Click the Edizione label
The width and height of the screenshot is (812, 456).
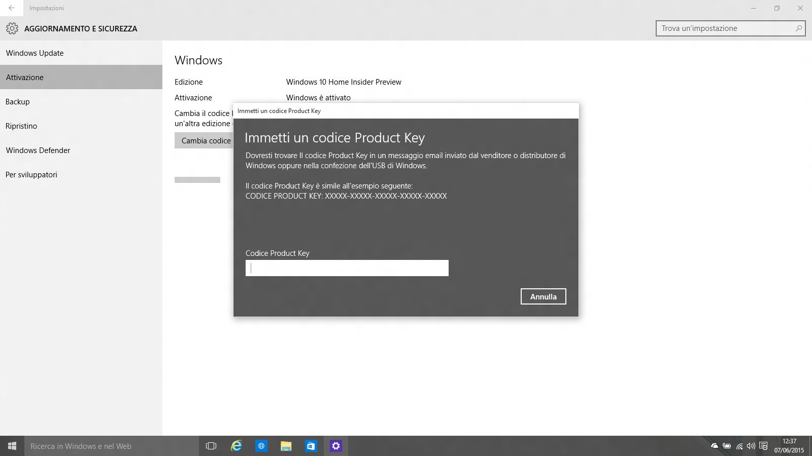(189, 82)
